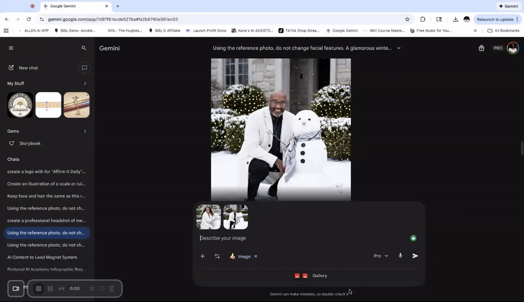Open chat 'create a logo with for Affirm It Daily'
This screenshot has width=524, height=302.
tap(47, 171)
